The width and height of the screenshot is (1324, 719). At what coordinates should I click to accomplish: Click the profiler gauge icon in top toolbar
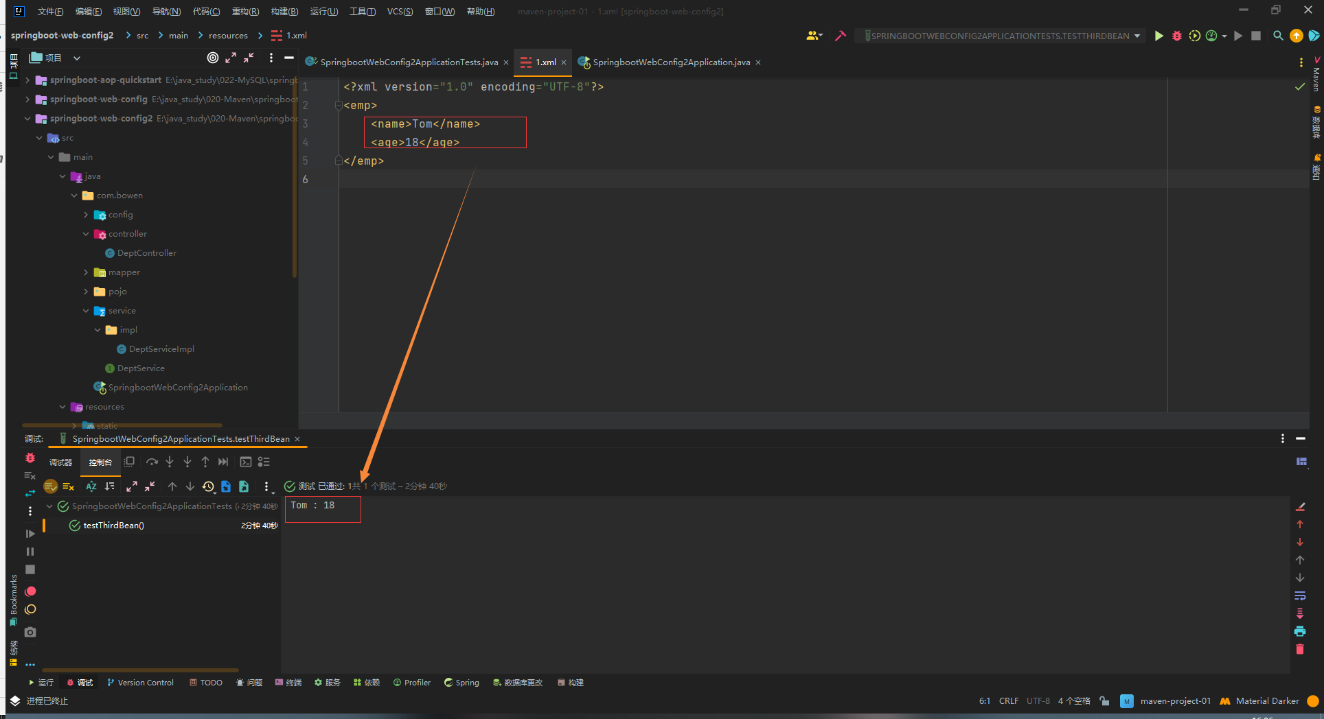click(1211, 36)
